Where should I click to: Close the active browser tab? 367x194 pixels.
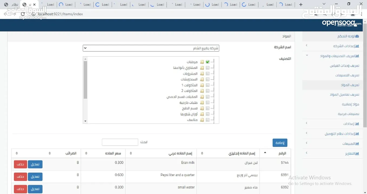34,5
